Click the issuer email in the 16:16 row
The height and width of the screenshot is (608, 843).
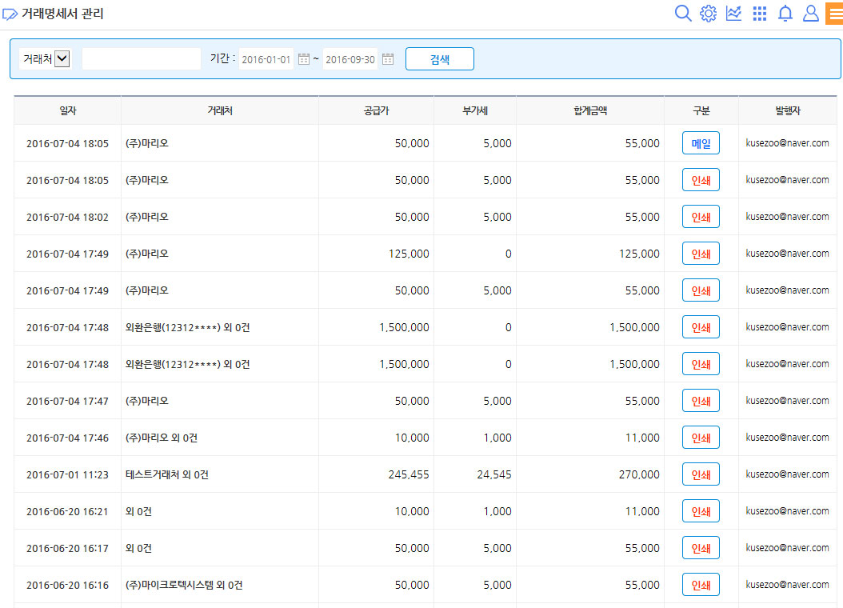click(x=787, y=584)
